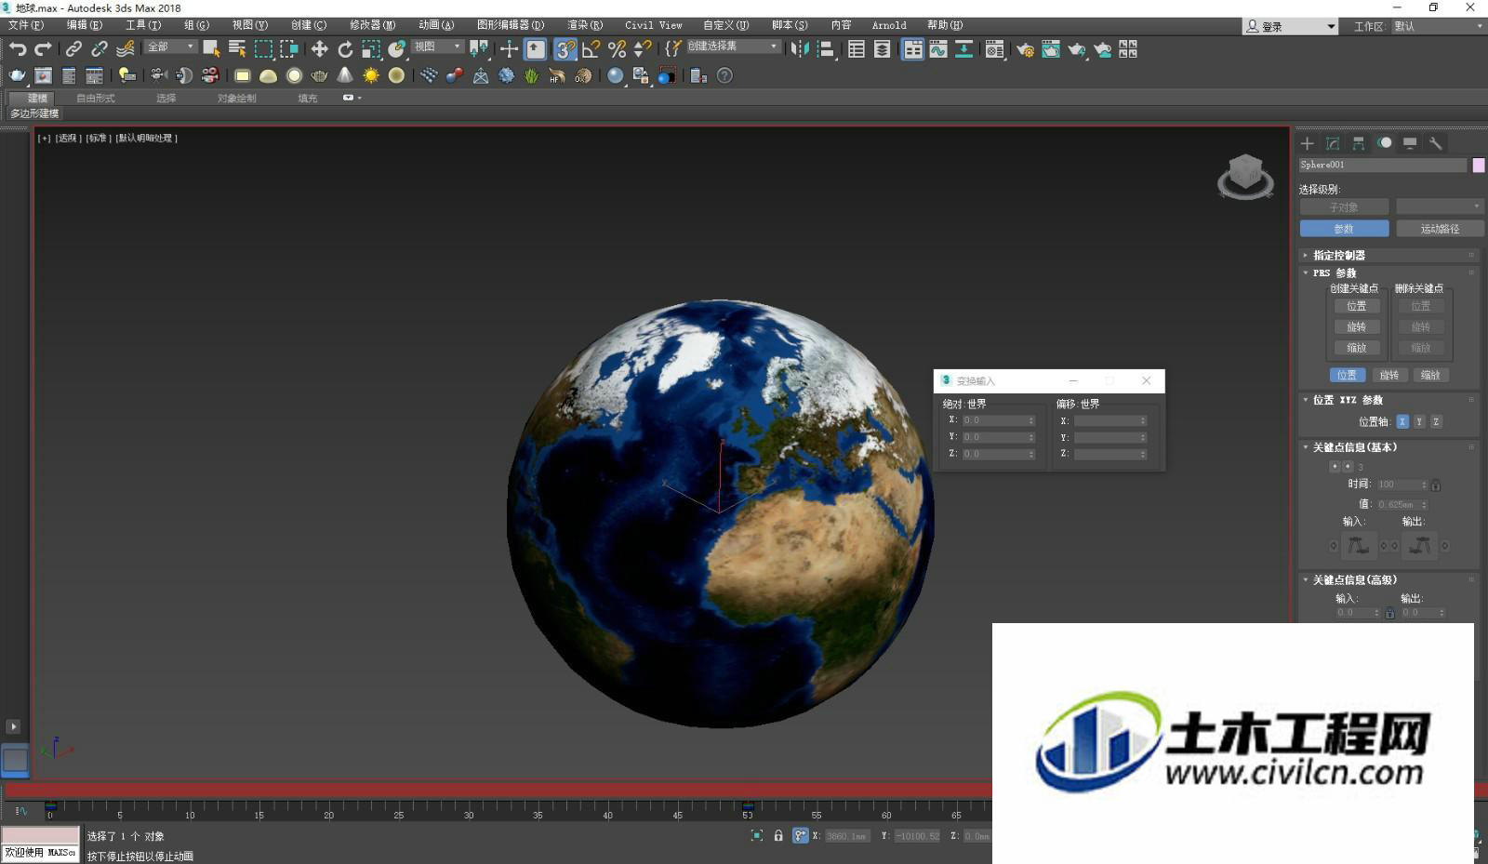Toggle selection lock icon in status bar
The image size is (1488, 864).
pyautogui.click(x=778, y=835)
